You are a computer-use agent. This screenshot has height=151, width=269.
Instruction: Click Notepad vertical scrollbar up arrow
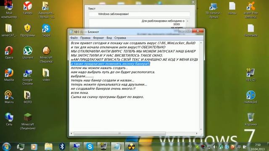(x=201, y=43)
